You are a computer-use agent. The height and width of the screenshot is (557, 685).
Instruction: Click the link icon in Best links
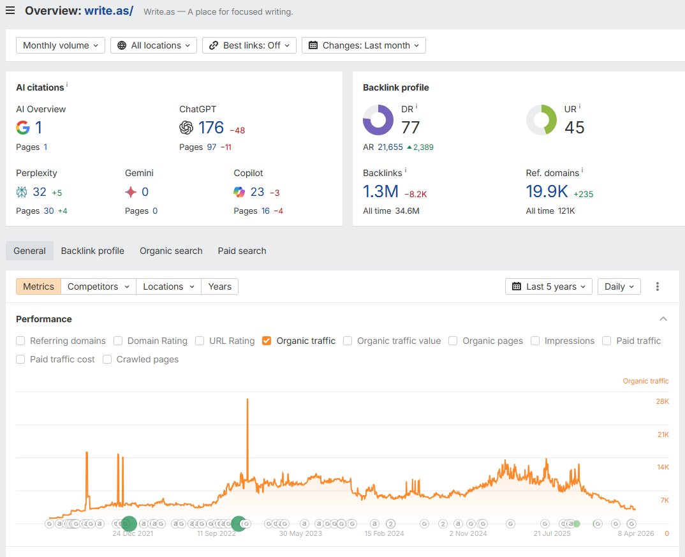(x=214, y=45)
